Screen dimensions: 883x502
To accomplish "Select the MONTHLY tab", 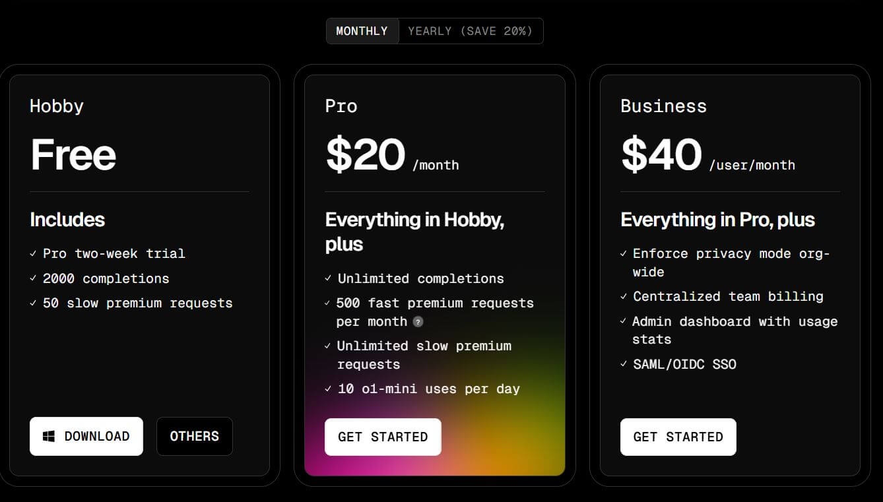I will pos(362,30).
